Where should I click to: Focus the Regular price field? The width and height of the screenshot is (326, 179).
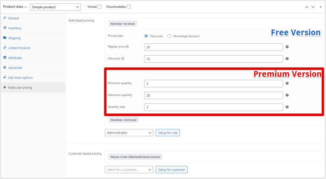click(214, 47)
